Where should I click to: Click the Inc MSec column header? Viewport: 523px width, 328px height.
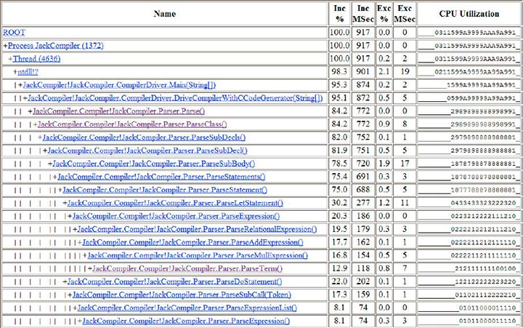click(363, 14)
